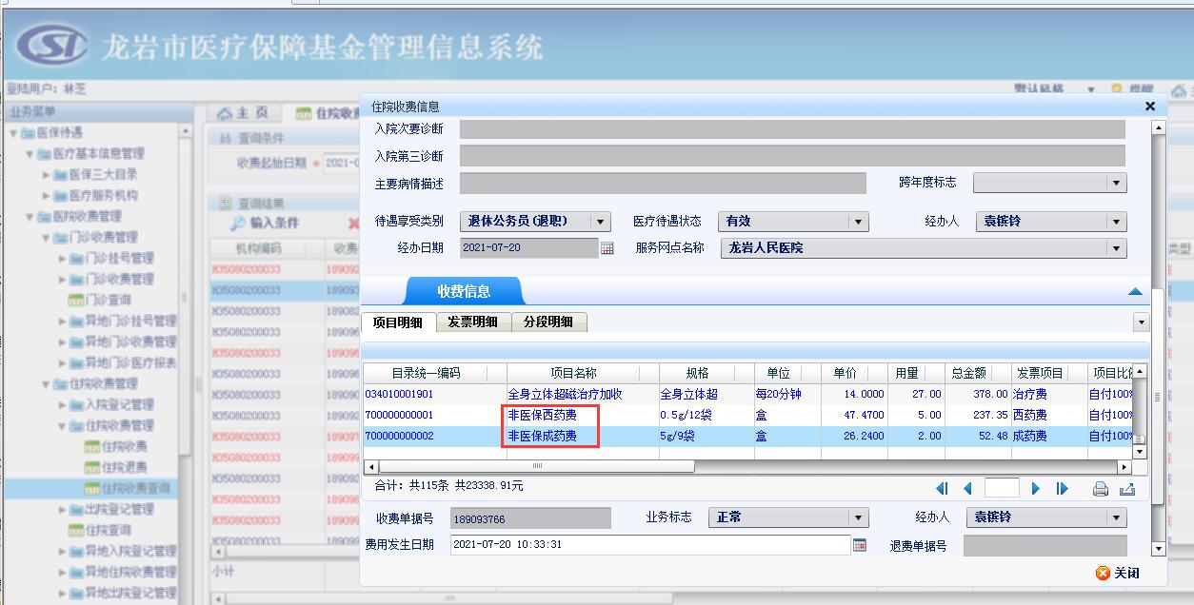Go to the first page of 项目明细
Image resolution: width=1194 pixels, height=605 pixels.
942,489
